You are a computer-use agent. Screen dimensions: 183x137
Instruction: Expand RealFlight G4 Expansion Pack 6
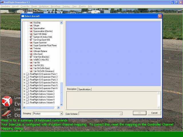click(x=24, y=88)
